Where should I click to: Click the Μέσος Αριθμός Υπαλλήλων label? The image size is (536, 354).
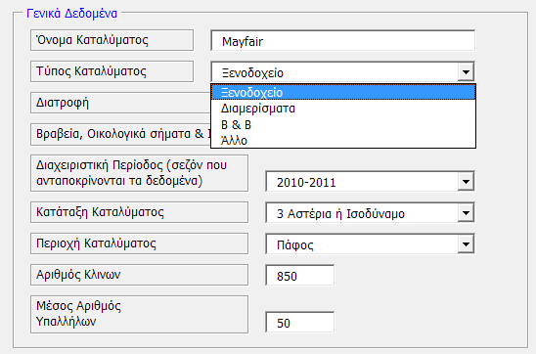point(139,314)
